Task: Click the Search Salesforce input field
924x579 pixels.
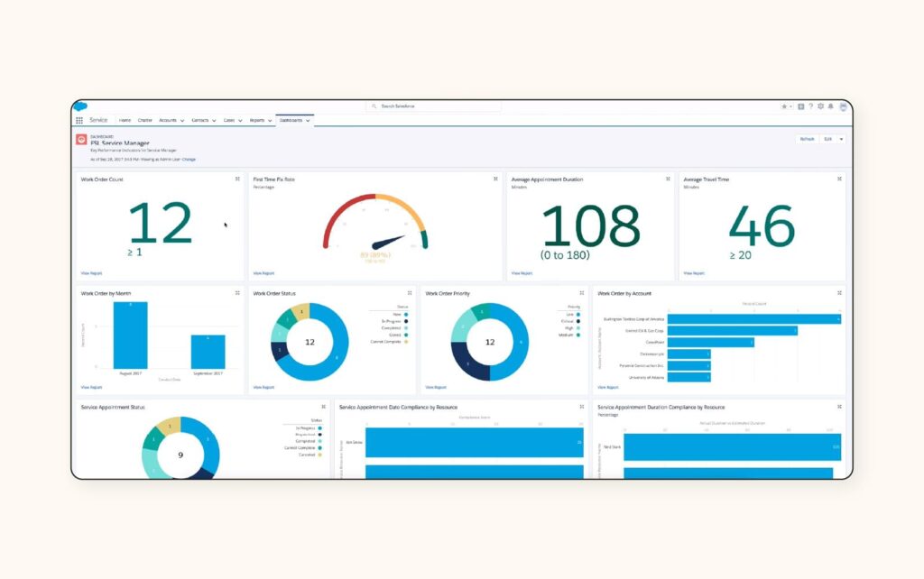Action: tap(433, 106)
